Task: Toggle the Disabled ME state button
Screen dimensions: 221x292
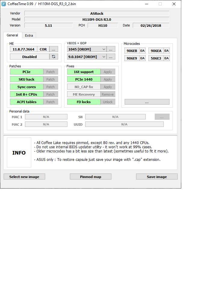Action: [x=30, y=57]
